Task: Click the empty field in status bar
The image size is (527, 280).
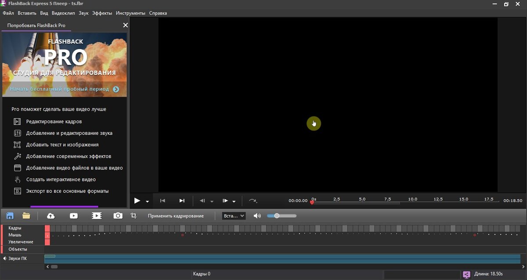Action: click(421, 274)
